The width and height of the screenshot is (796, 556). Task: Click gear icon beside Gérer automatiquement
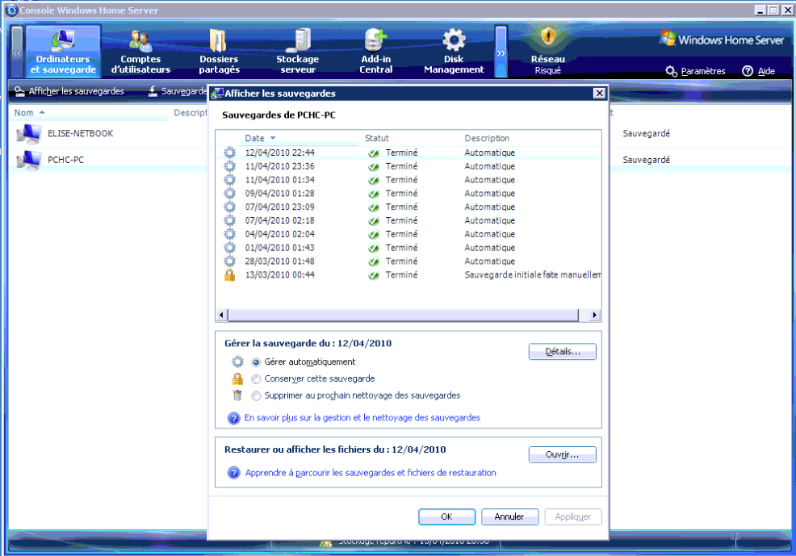click(237, 362)
